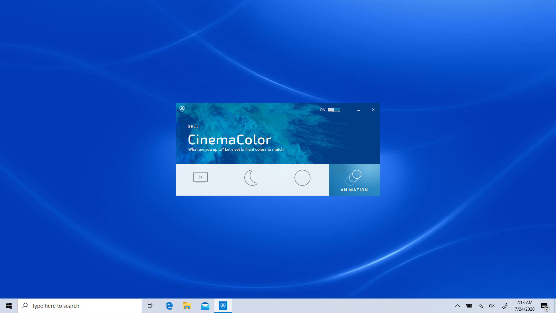Image resolution: width=556 pixels, height=313 pixels.
Task: Select the Animation mode tile
Action: tap(354, 180)
